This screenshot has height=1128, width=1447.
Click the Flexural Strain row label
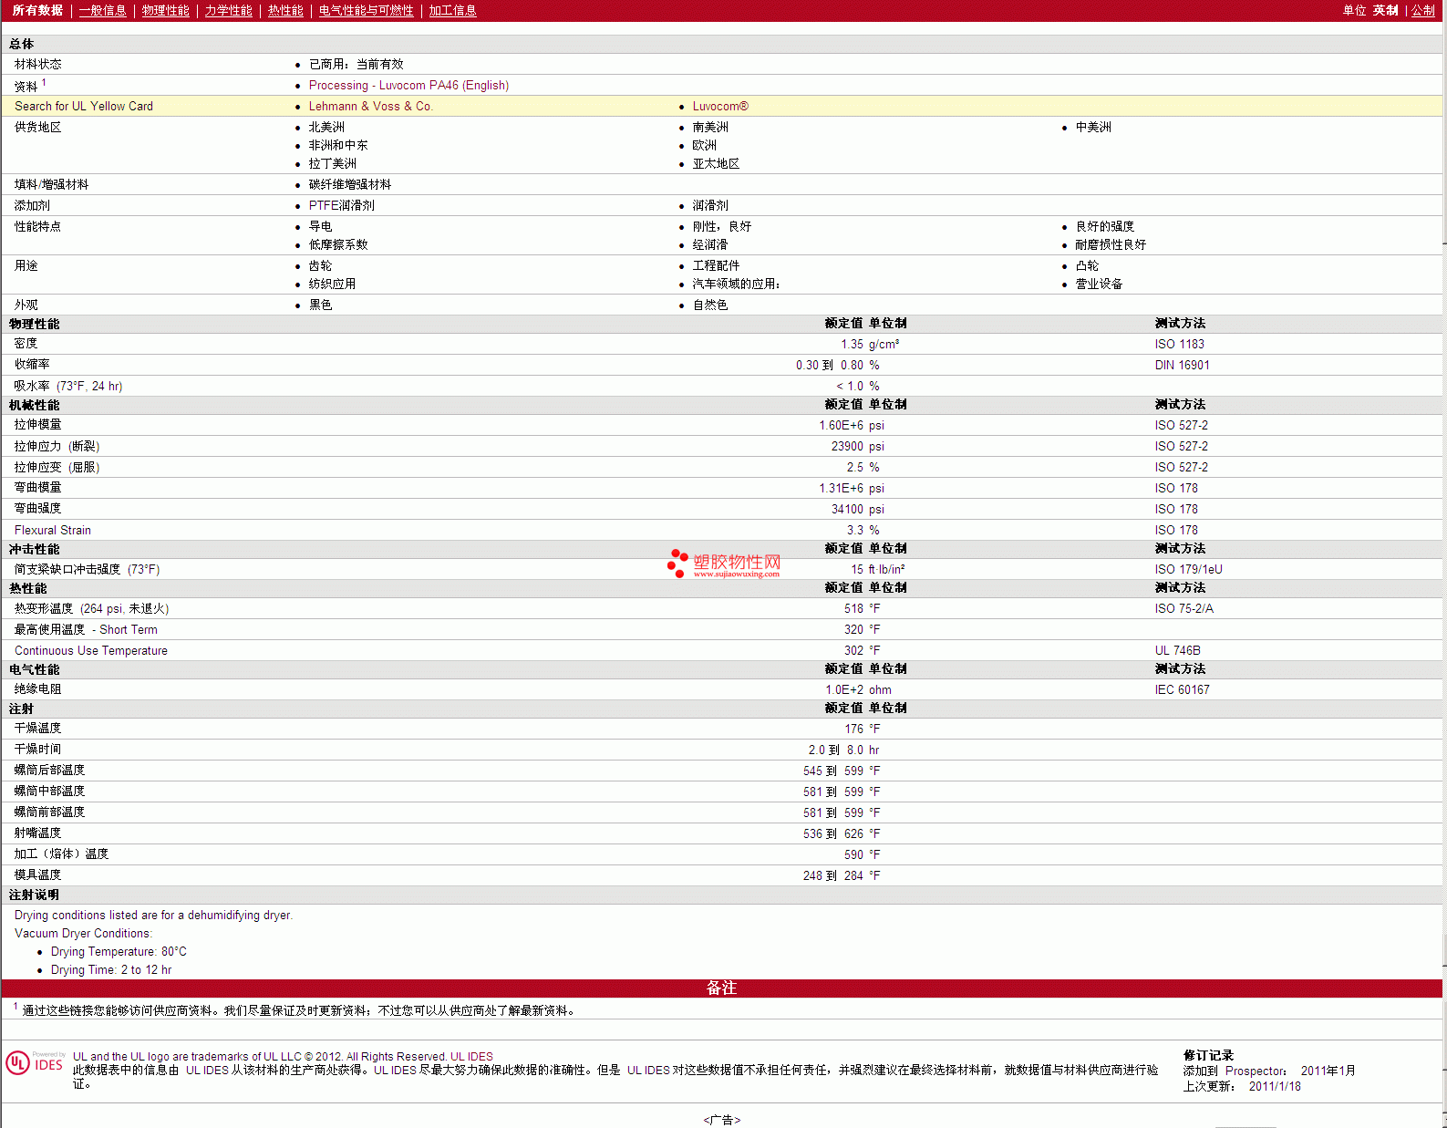[53, 530]
